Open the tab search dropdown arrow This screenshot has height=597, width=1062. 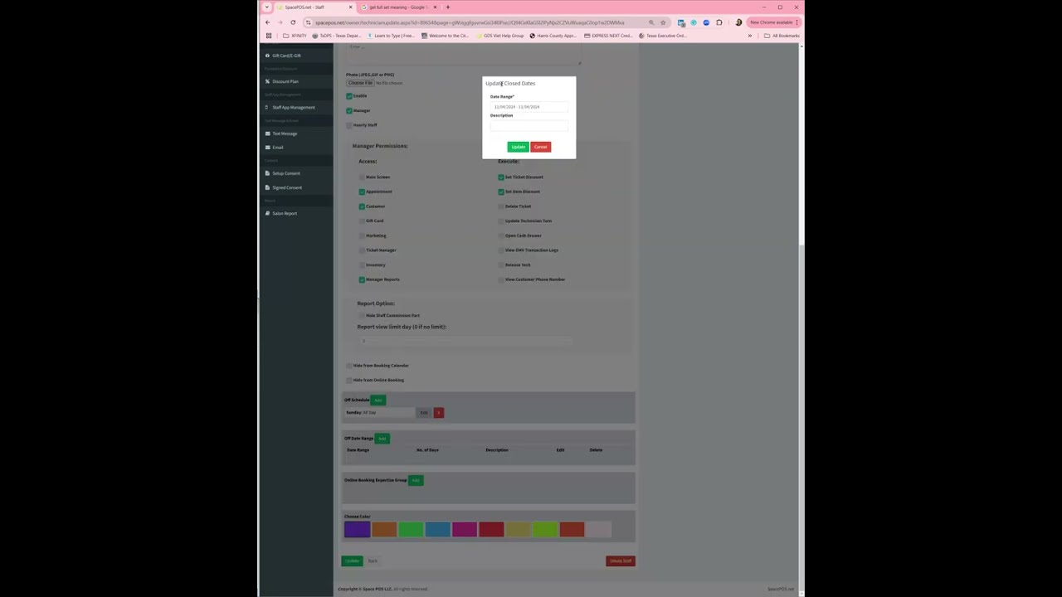267,7
